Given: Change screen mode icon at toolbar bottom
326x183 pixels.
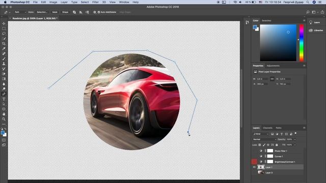Looking at the screenshot, I should tap(4, 145).
